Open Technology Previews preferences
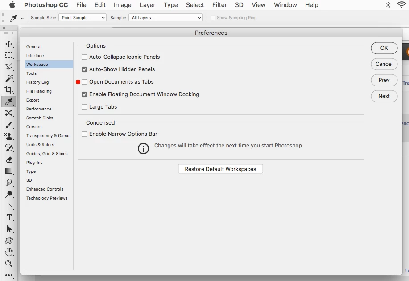 pos(49,198)
